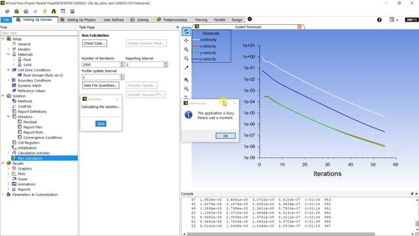This screenshot has width=419, height=236.
Task: Click the first gray cube toolbar icon
Action: click(x=7, y=11)
